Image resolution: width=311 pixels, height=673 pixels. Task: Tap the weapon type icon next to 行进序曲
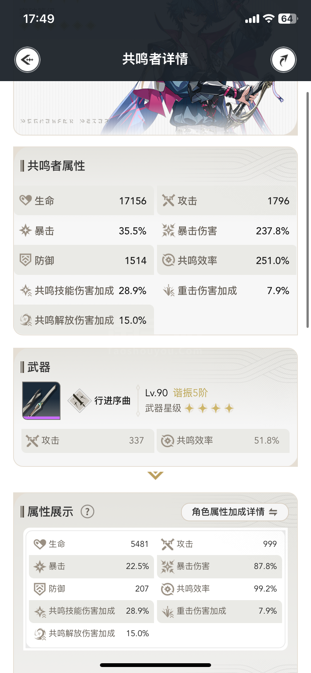click(x=79, y=401)
